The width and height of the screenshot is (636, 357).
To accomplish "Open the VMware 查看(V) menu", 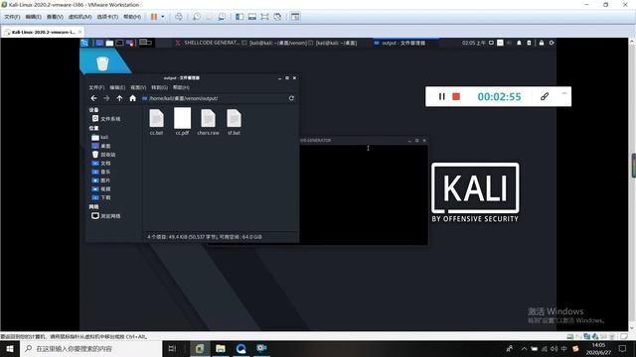I will [x=55, y=17].
